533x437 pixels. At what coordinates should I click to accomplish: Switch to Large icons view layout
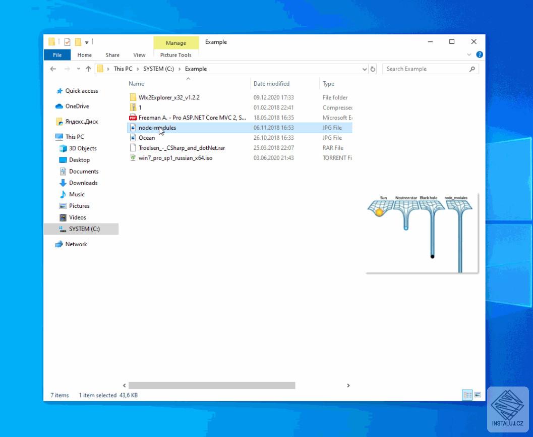tap(478, 395)
